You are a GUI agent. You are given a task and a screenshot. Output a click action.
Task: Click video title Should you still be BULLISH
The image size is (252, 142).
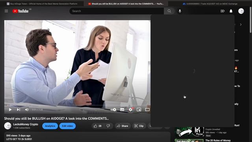click(56, 118)
